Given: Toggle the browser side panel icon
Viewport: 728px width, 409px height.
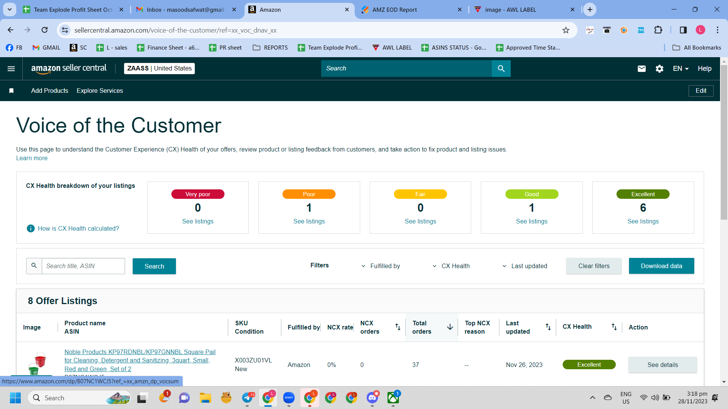Looking at the screenshot, I should (x=683, y=30).
